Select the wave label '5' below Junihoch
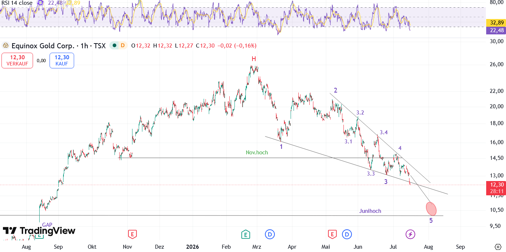Image resolution: width=506 pixels, height=252 pixels. (x=431, y=221)
